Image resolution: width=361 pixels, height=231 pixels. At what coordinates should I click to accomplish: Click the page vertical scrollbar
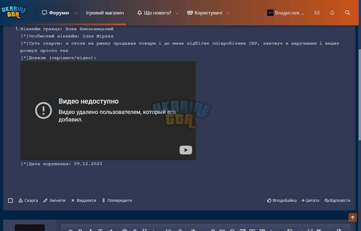(x=360, y=94)
